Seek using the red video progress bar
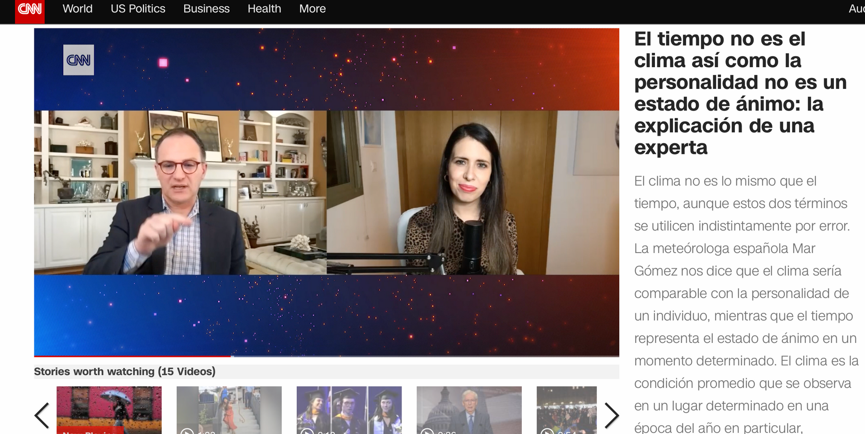Viewport: 865px width, 434px height. tap(327, 356)
